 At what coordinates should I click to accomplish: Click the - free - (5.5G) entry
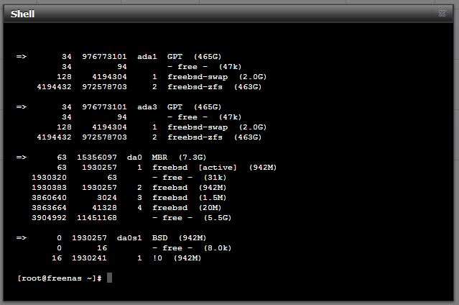pos(192,218)
